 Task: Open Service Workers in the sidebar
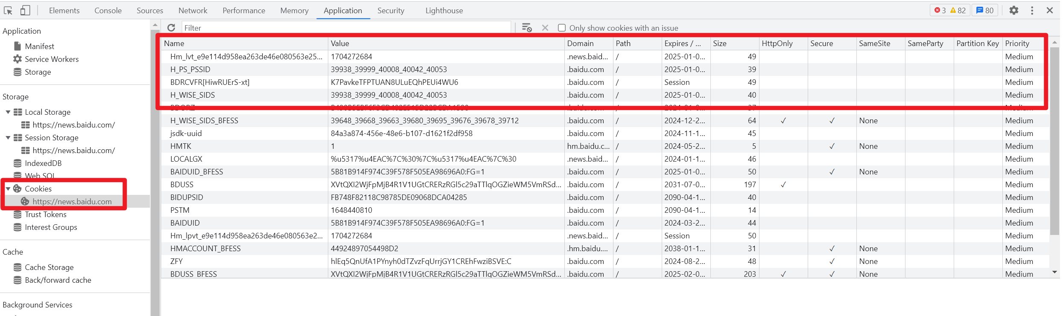[52, 59]
